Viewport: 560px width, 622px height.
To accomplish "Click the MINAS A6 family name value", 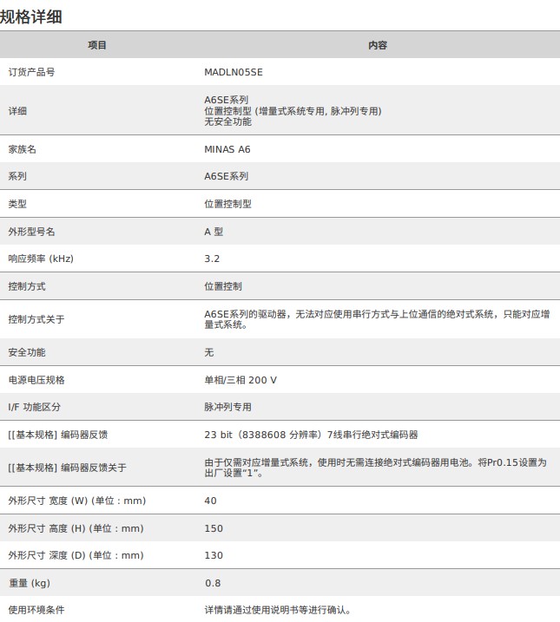I will point(227,149).
